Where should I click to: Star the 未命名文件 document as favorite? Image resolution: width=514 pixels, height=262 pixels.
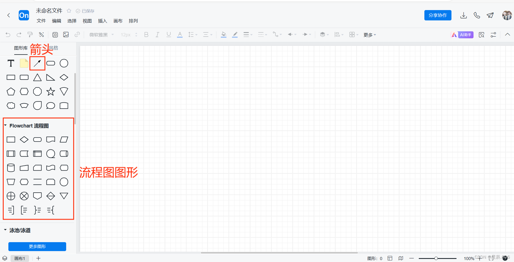click(x=69, y=11)
